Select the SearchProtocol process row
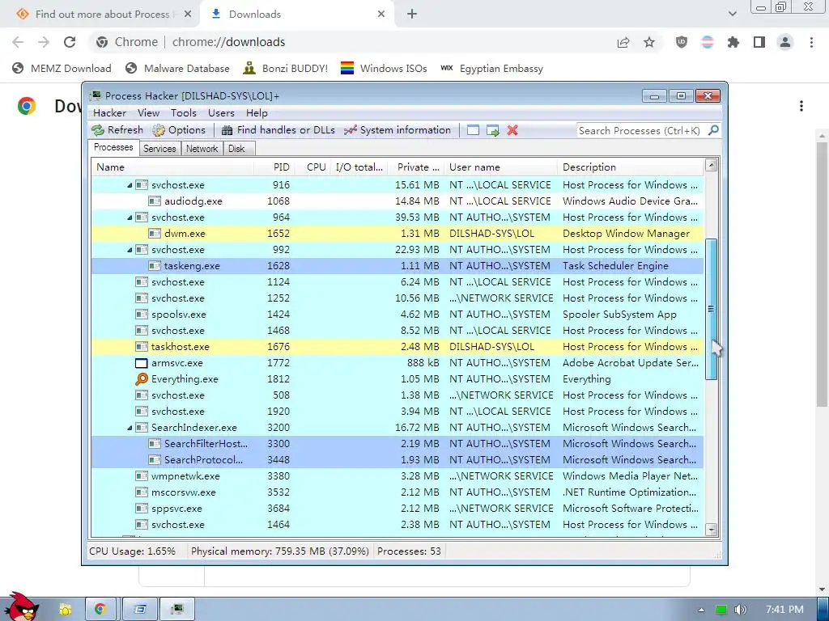829x621 pixels. 397,460
